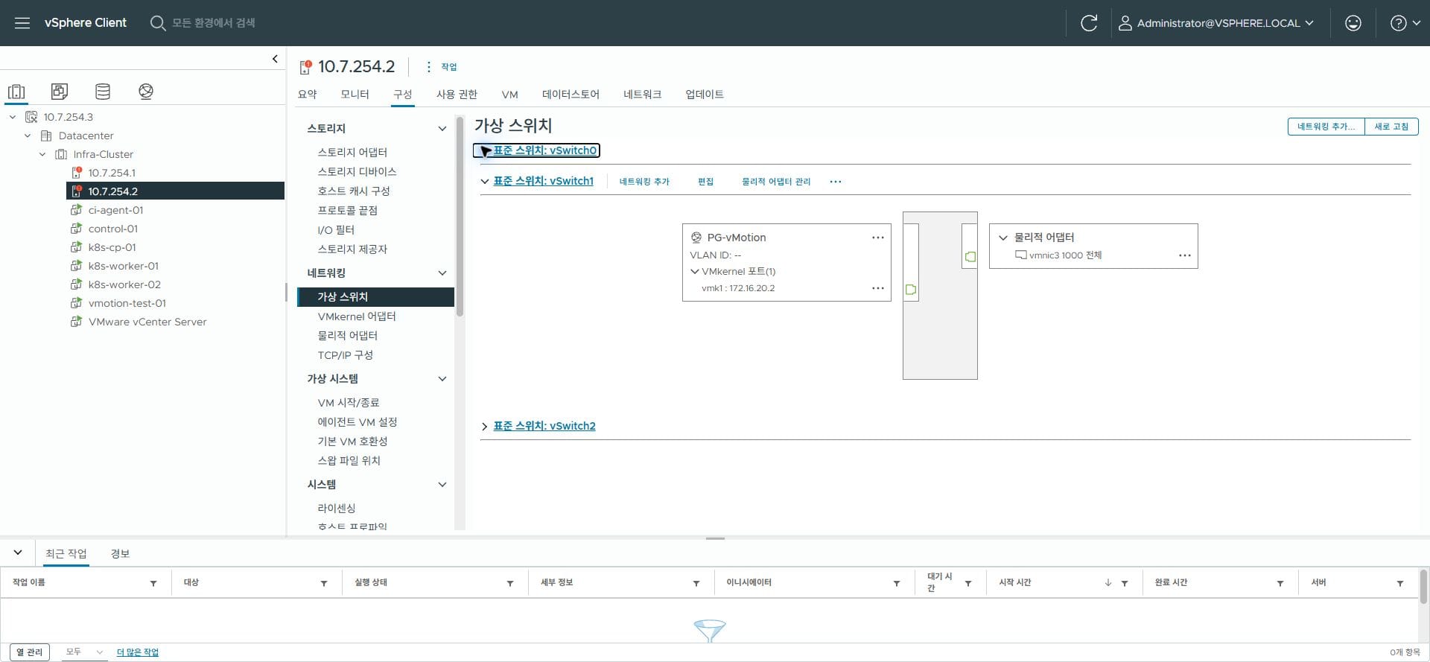Viewport: 1430px width, 662px height.
Task: Collapse the 10.7.254.3 vCenter tree node
Action: (x=13, y=117)
